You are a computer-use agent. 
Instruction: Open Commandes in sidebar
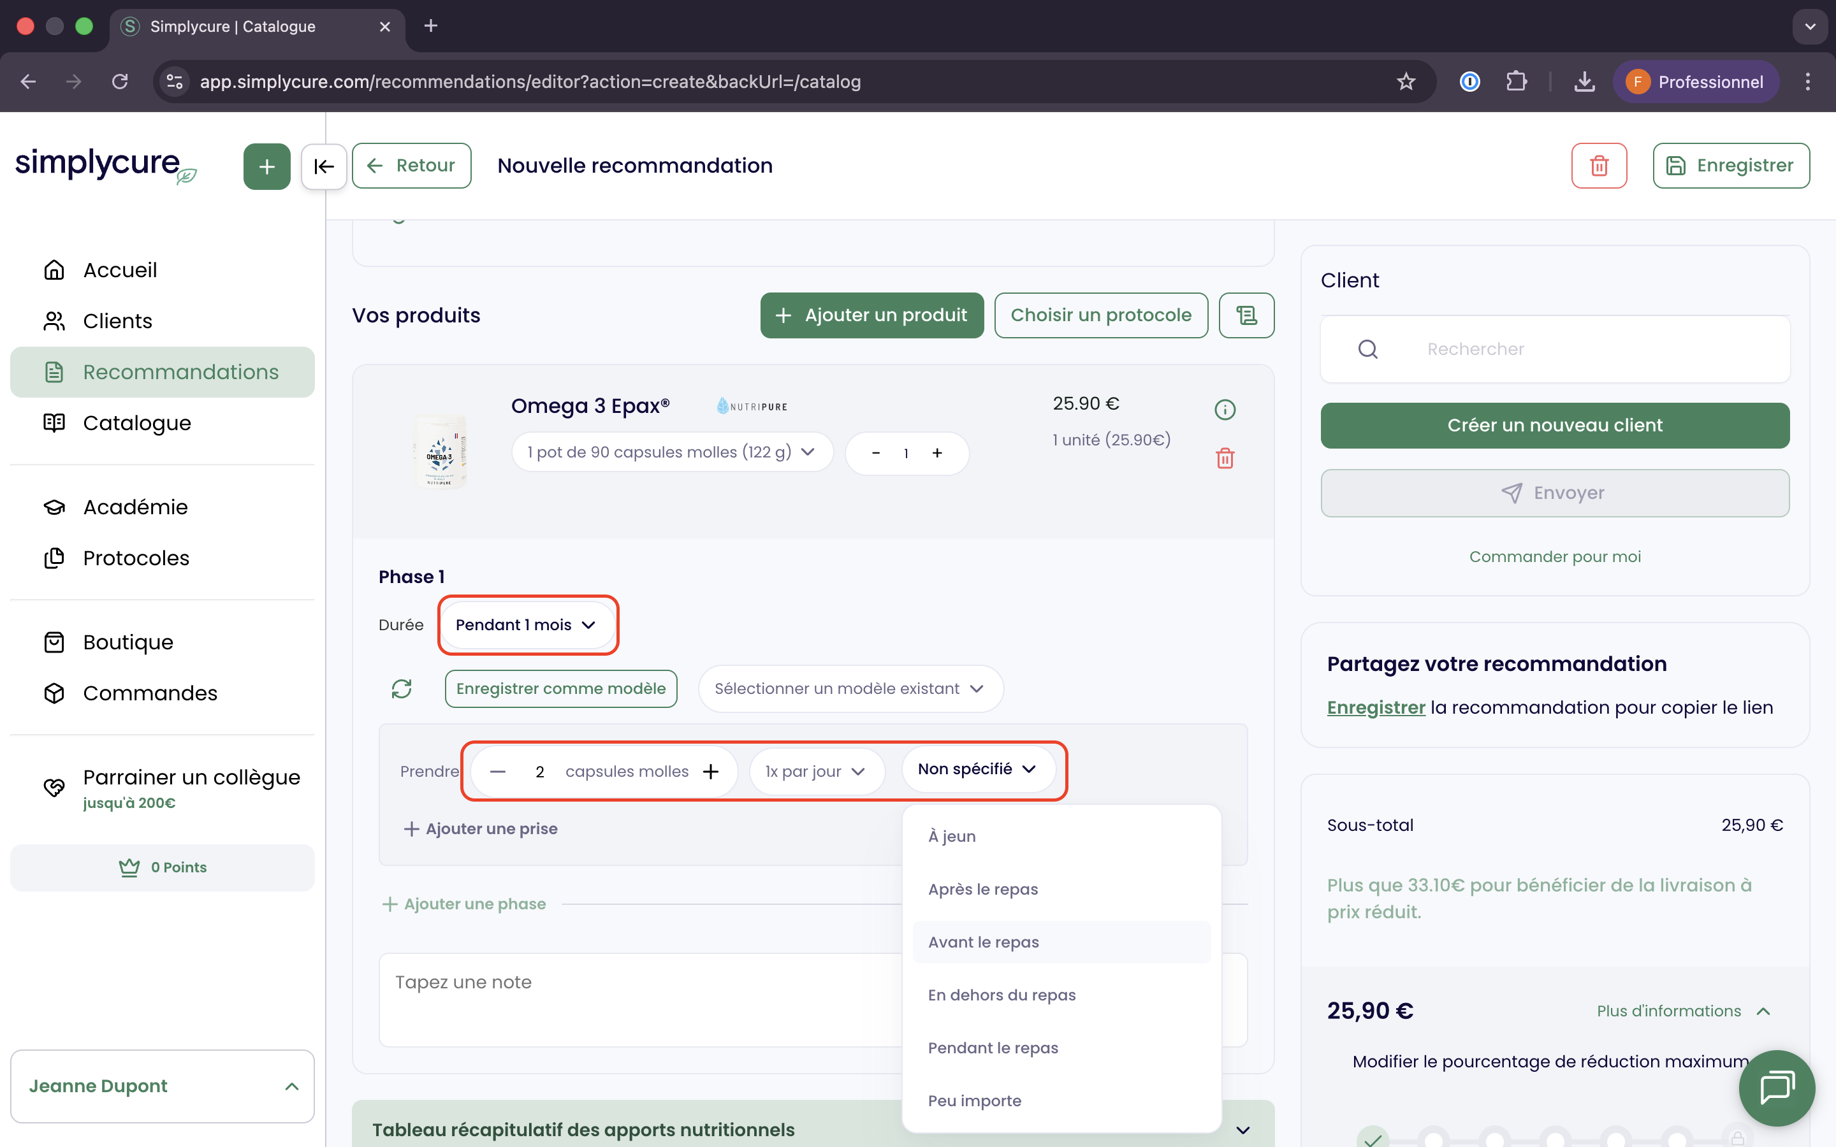tap(163, 693)
